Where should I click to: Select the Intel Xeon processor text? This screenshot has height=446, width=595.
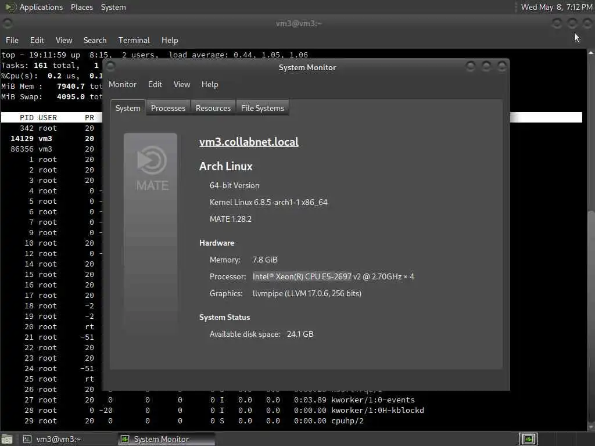tap(333, 276)
